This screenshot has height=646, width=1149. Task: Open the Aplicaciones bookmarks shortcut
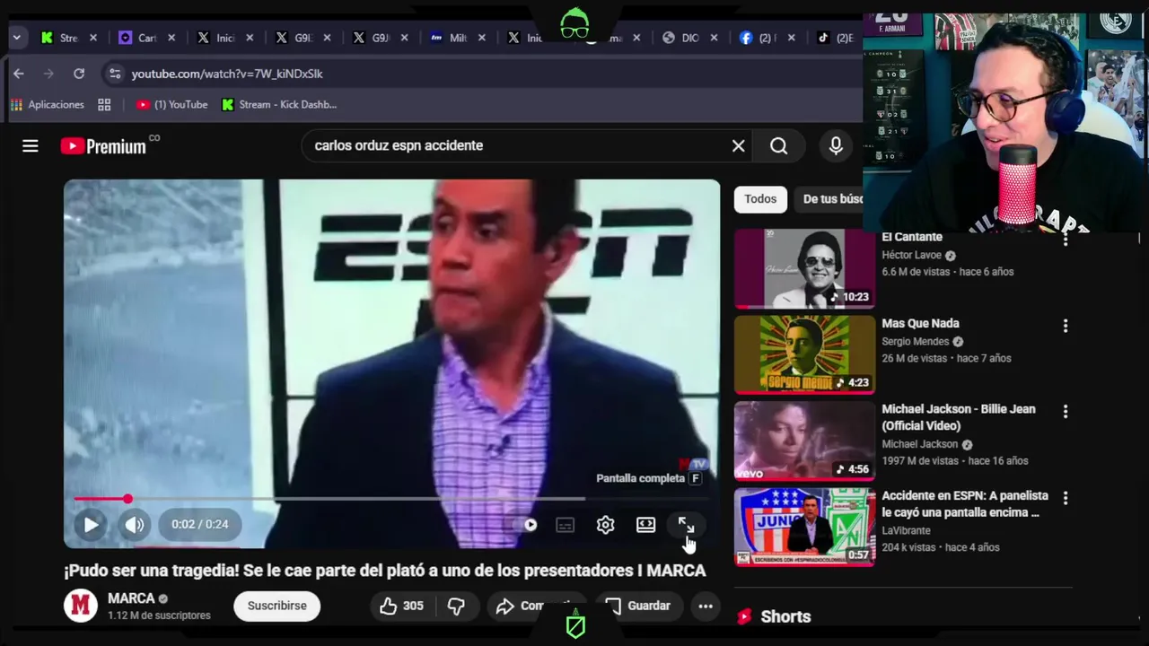point(47,104)
